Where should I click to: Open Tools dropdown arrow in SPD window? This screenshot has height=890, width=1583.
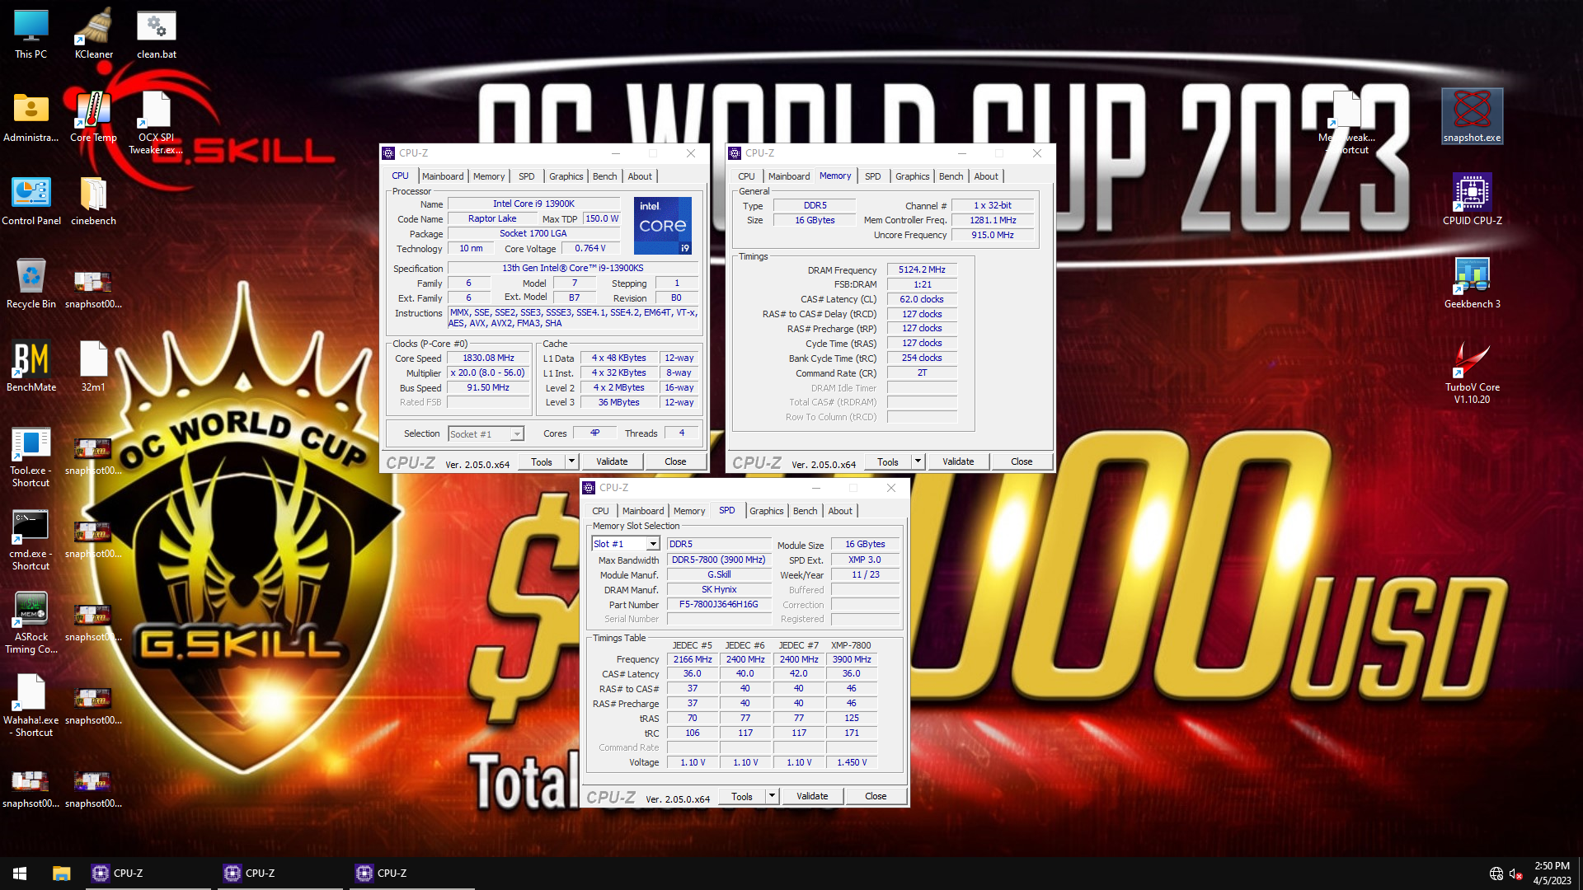(x=772, y=796)
